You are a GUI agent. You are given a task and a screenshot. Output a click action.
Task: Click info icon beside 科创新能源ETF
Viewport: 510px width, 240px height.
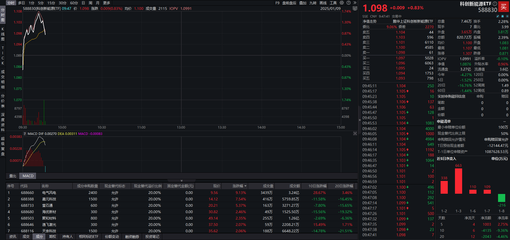point(495,4)
